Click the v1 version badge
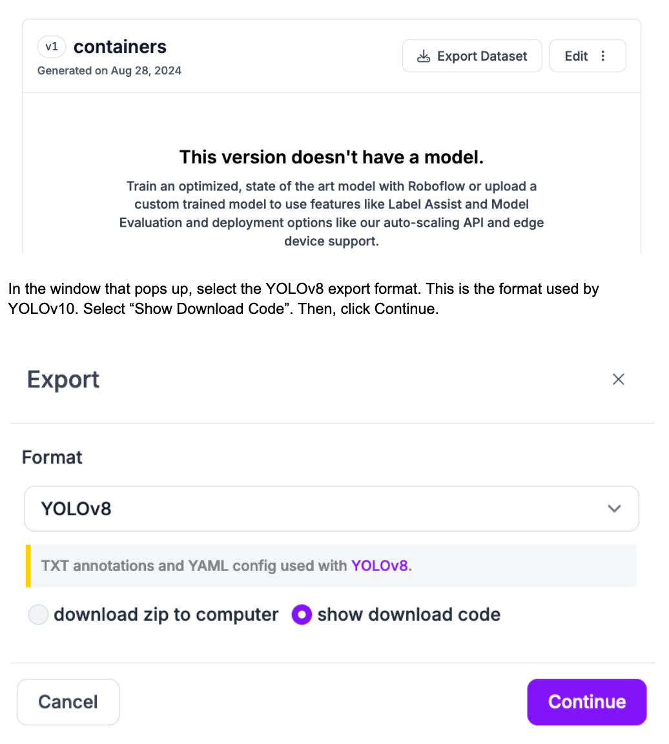Viewport: 669px width, 744px height. pos(52,47)
